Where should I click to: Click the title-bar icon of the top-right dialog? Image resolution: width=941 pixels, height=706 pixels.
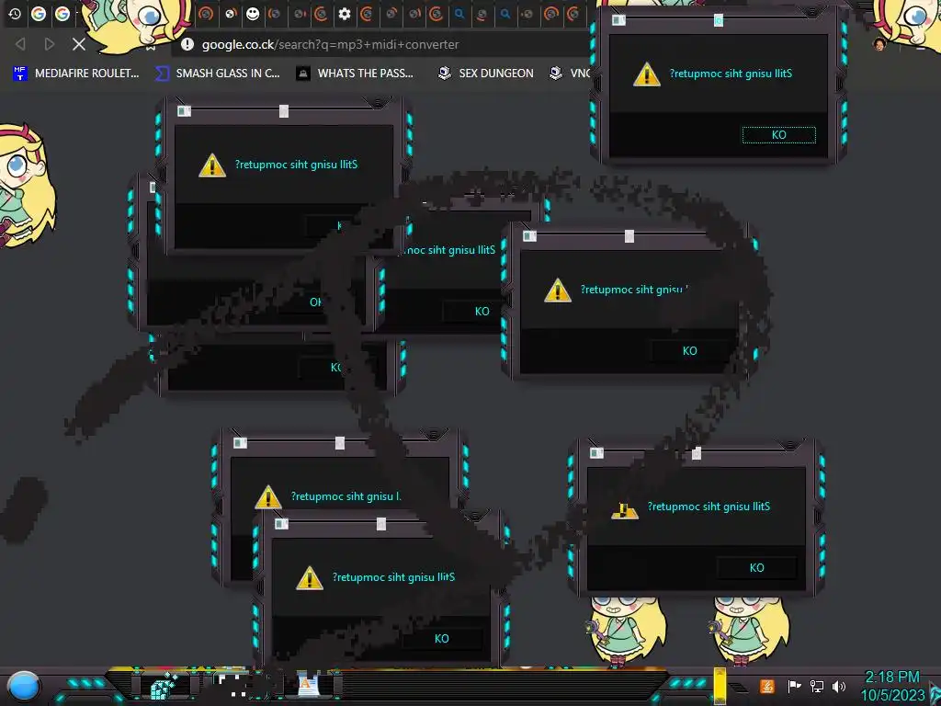pos(618,20)
